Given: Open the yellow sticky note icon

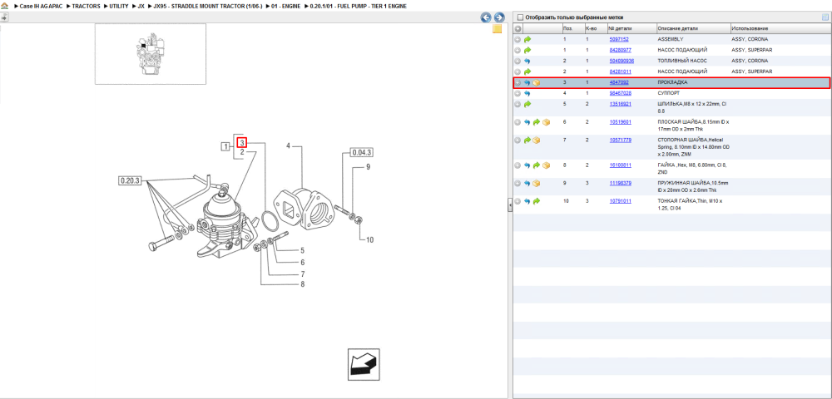Looking at the screenshot, I should [x=498, y=29].
